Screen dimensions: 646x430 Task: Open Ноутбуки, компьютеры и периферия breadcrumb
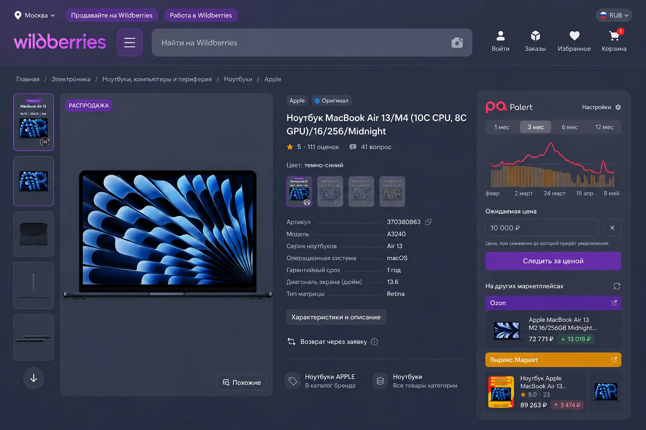coord(157,79)
